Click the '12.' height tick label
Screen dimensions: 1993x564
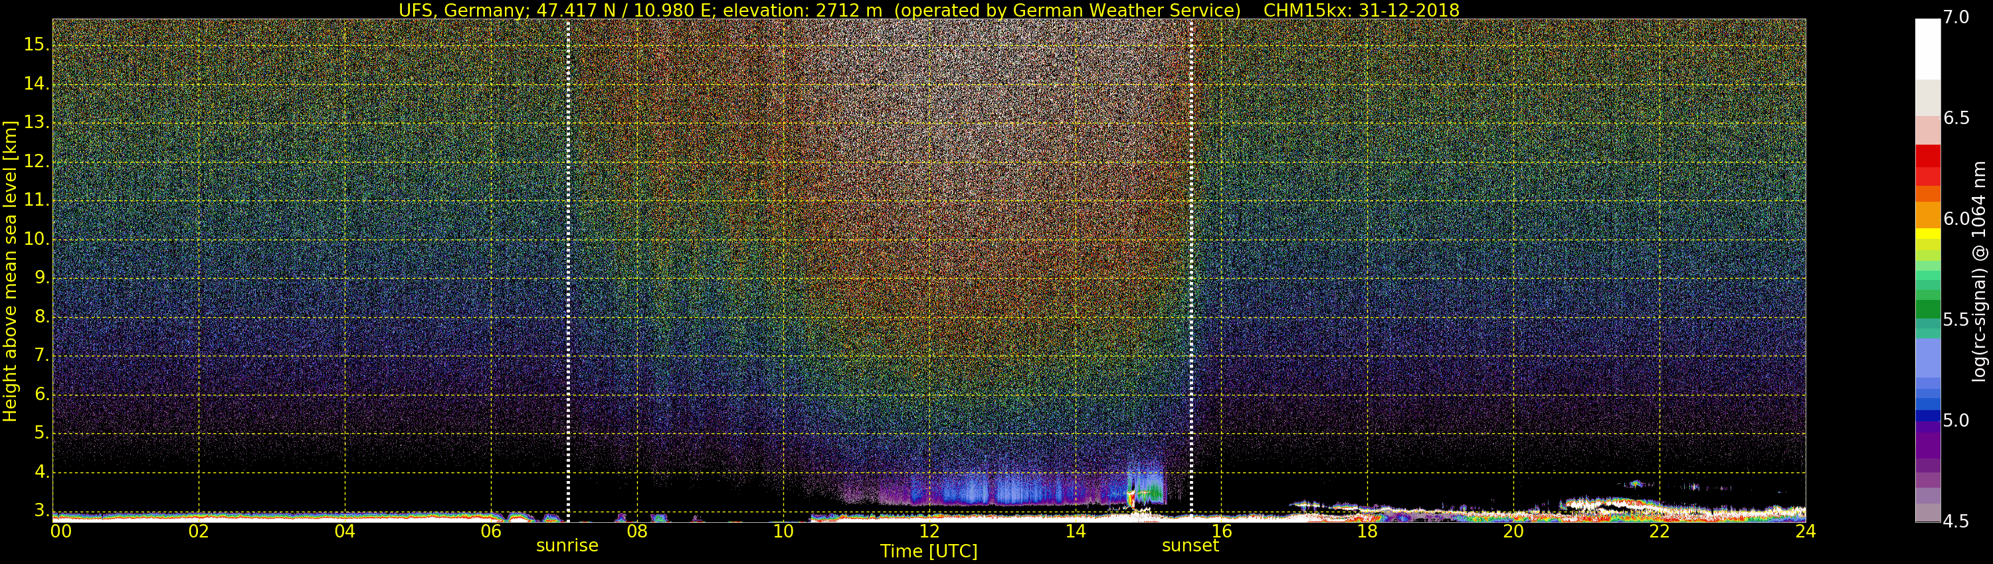[37, 161]
